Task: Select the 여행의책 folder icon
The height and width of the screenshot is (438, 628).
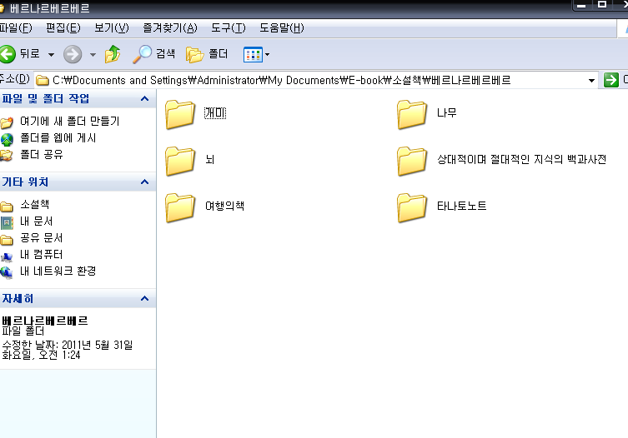Action: click(180, 207)
